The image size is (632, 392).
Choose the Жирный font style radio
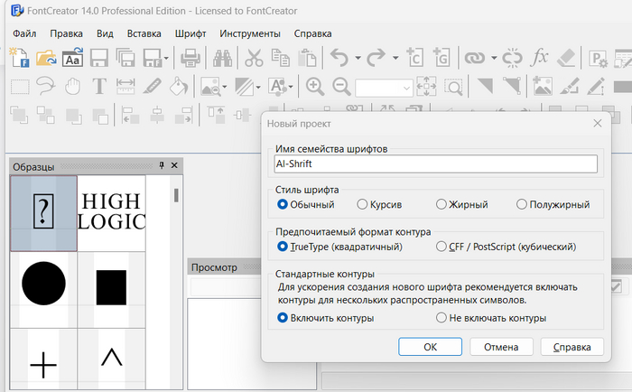pyautogui.click(x=441, y=205)
